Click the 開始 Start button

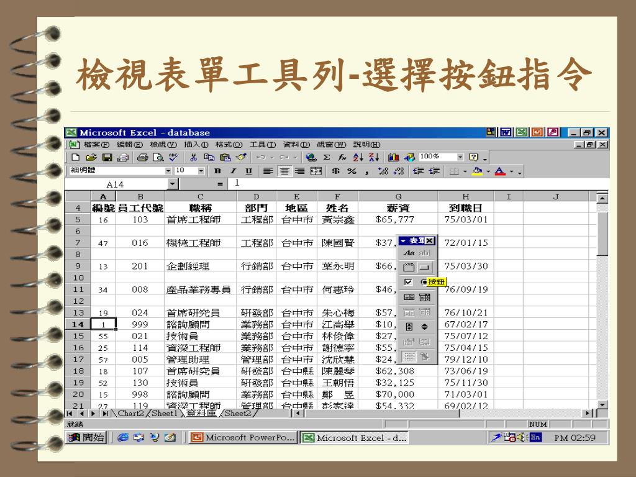(x=86, y=438)
